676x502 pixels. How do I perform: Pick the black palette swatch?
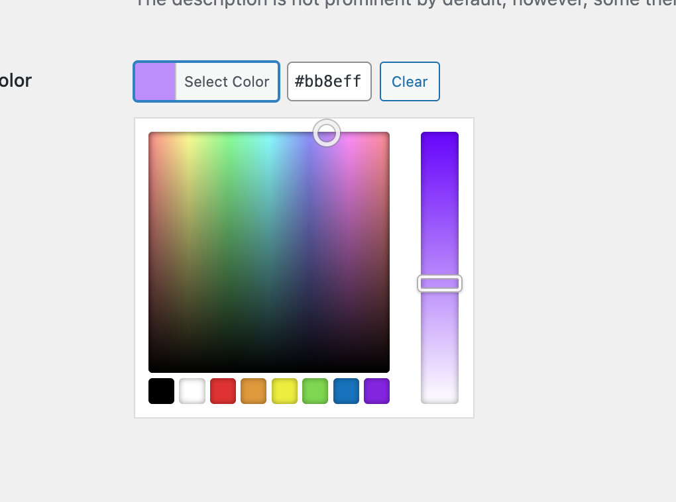(161, 391)
